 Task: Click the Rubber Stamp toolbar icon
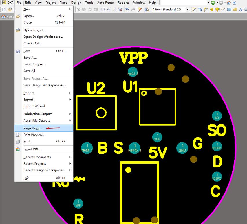(96, 10)
